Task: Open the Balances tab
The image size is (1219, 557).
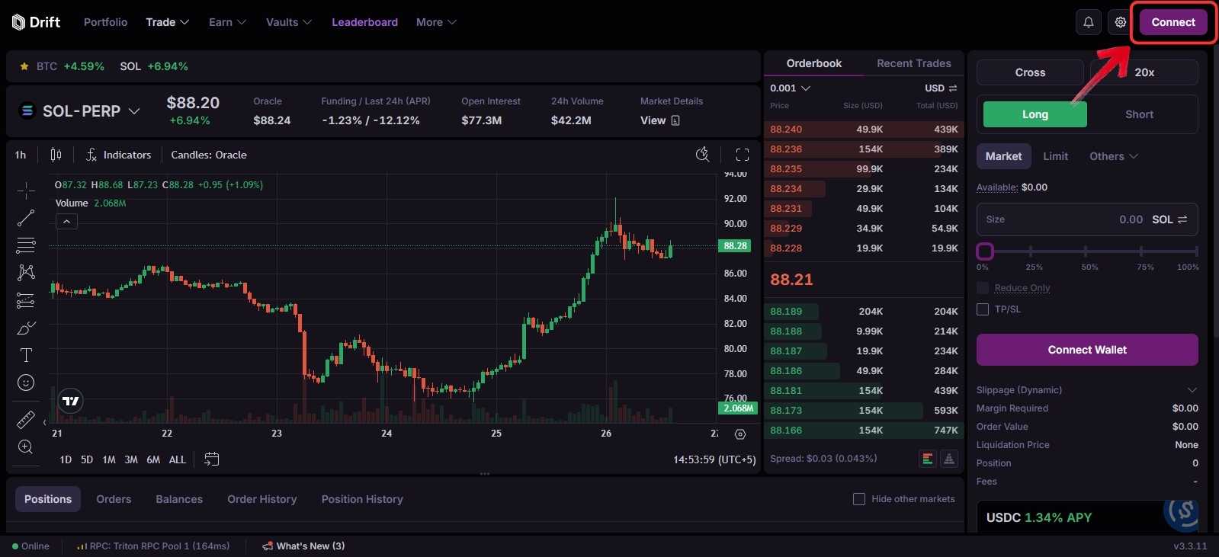Action: [179, 499]
